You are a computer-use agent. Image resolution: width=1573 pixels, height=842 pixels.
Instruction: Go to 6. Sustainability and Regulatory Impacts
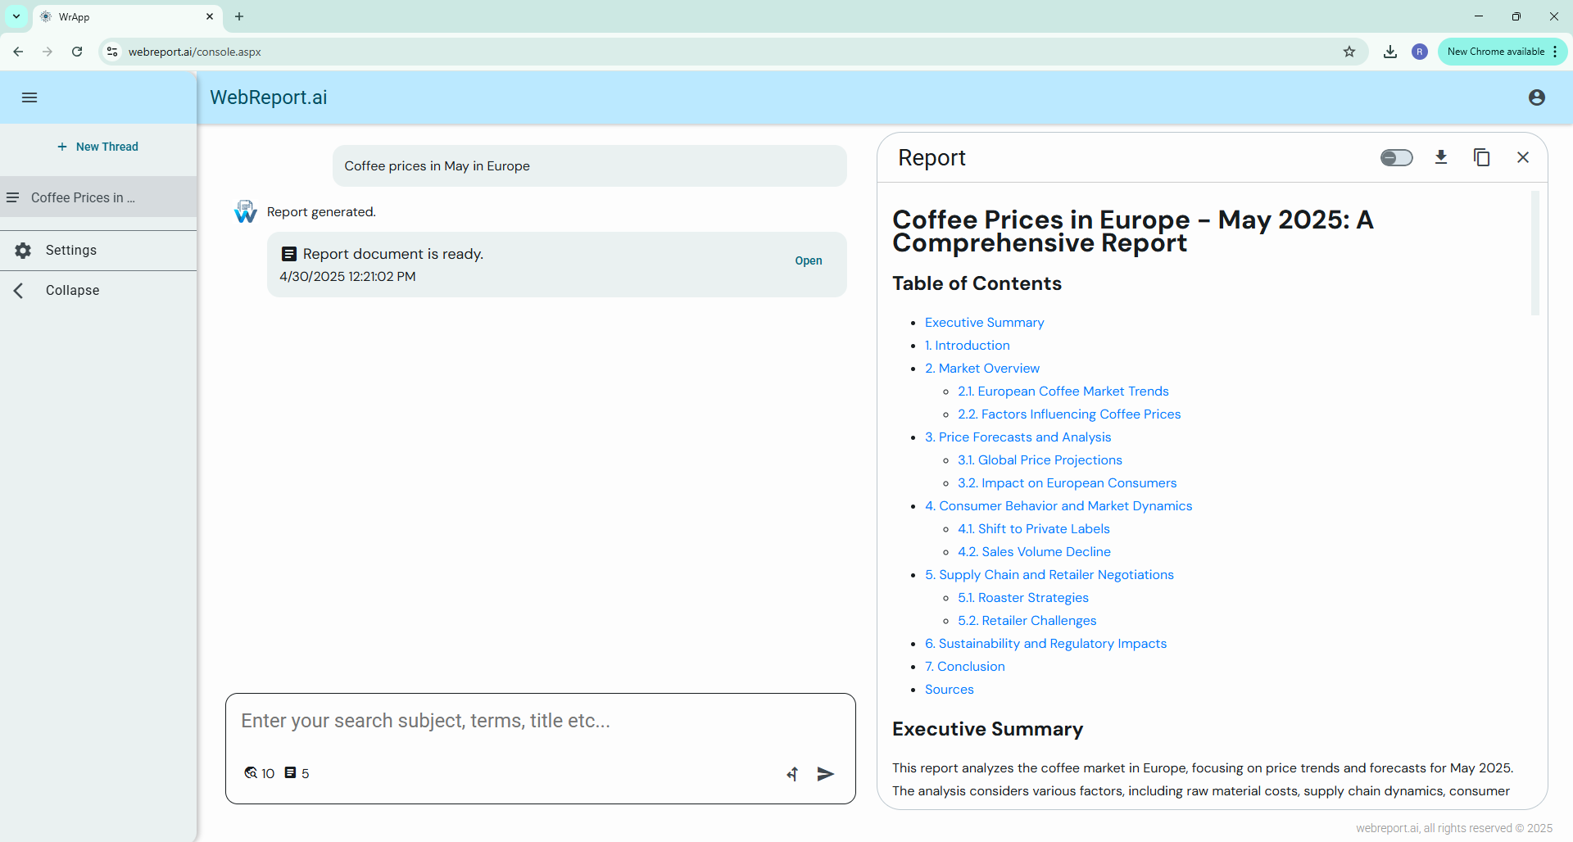1045,644
